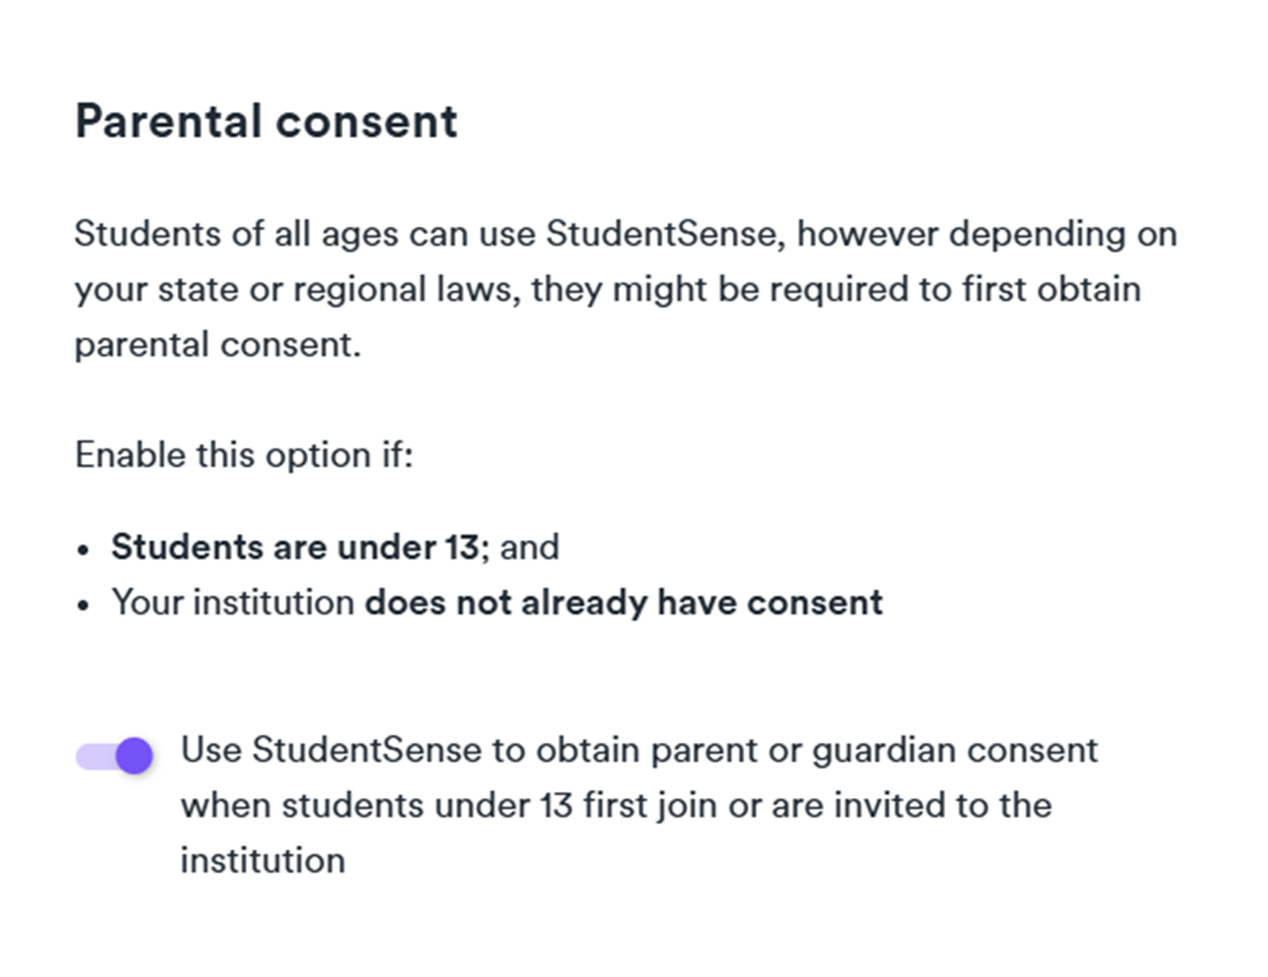
Task: Click the word 'and' after 'under 13;'
Action: [529, 547]
